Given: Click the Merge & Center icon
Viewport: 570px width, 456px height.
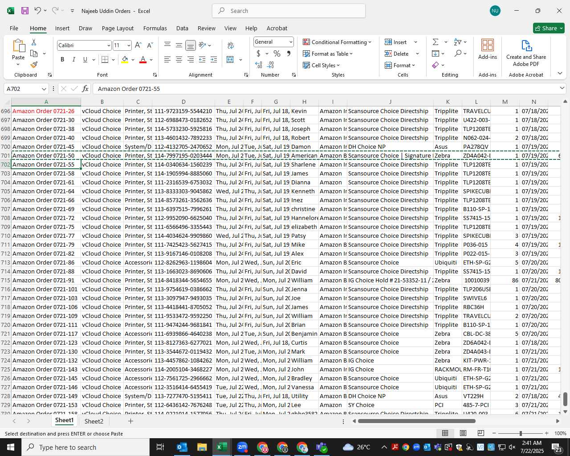Looking at the screenshot, I should click(230, 60).
